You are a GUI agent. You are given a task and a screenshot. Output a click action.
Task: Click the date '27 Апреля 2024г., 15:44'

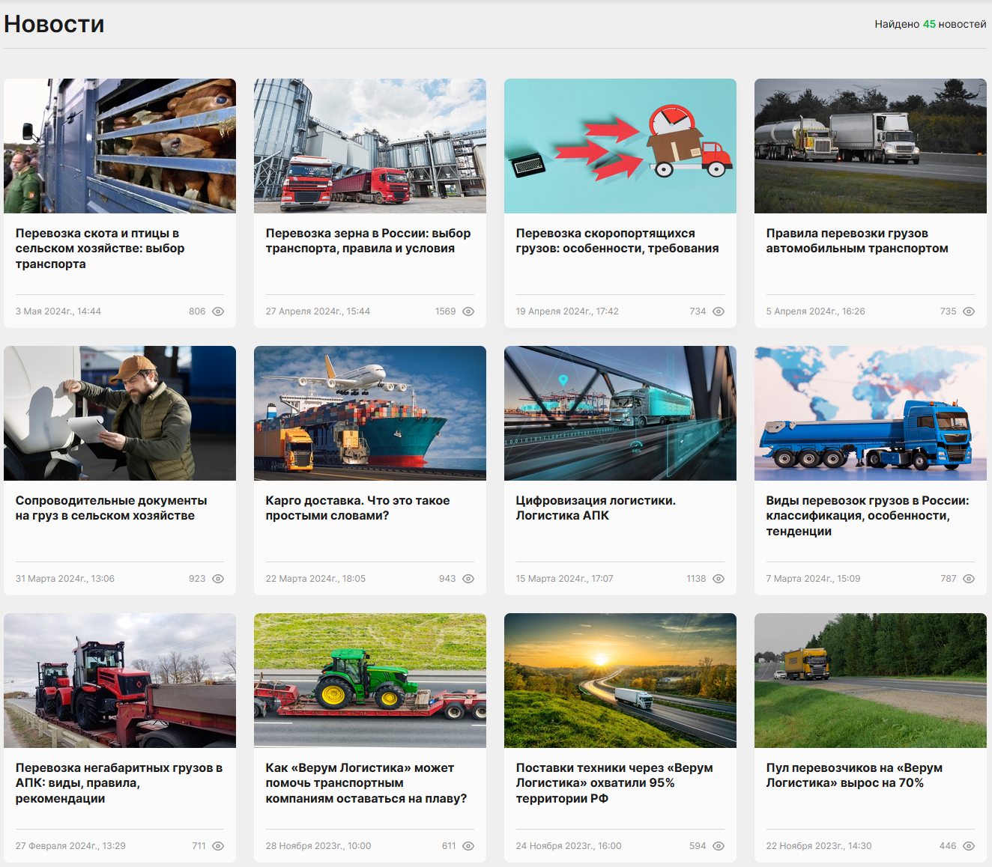pos(318,311)
